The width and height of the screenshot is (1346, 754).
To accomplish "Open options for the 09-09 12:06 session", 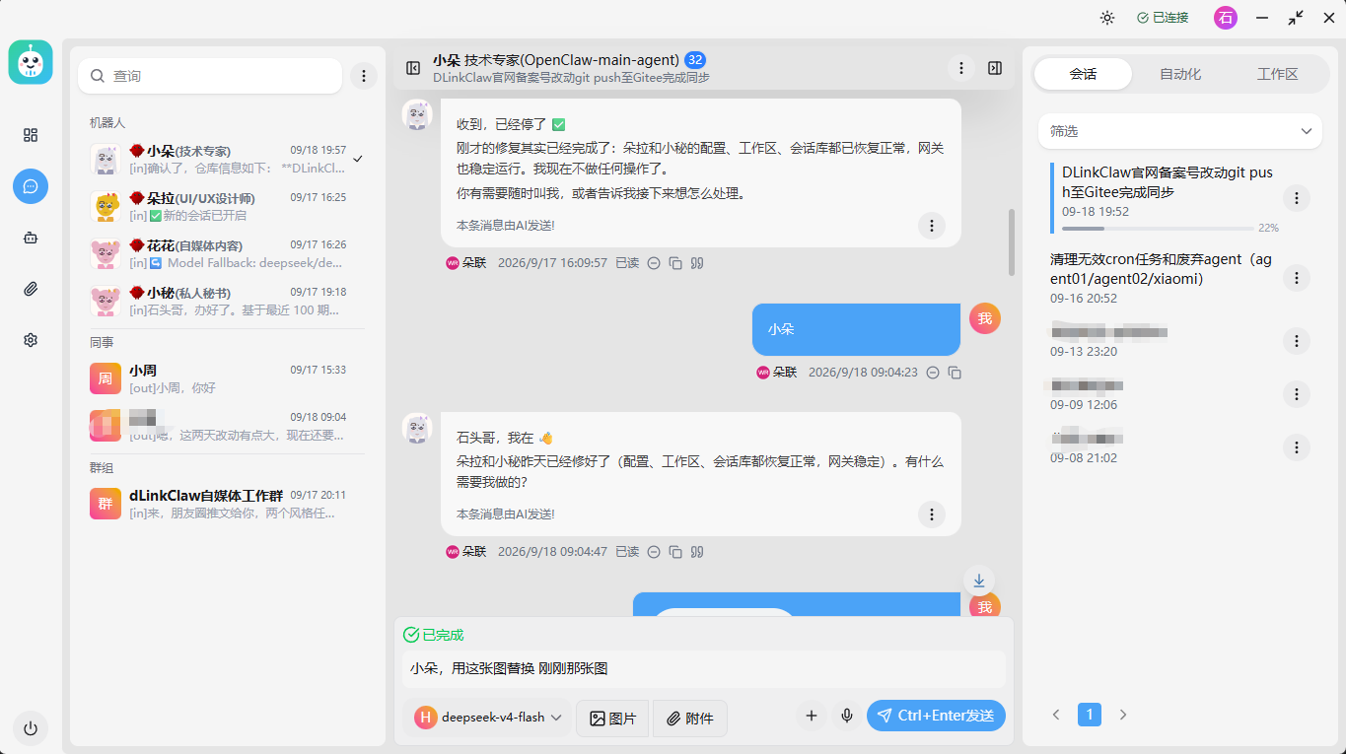I will click(x=1297, y=394).
